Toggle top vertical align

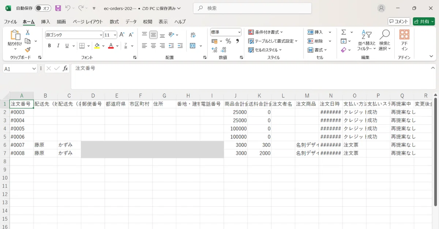pos(145,35)
